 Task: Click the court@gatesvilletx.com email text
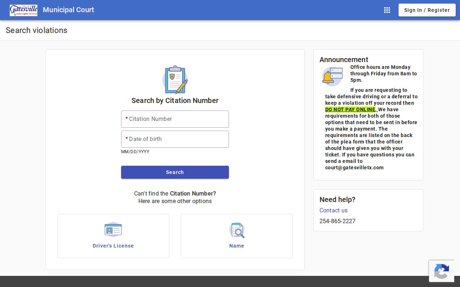pyautogui.click(x=354, y=168)
